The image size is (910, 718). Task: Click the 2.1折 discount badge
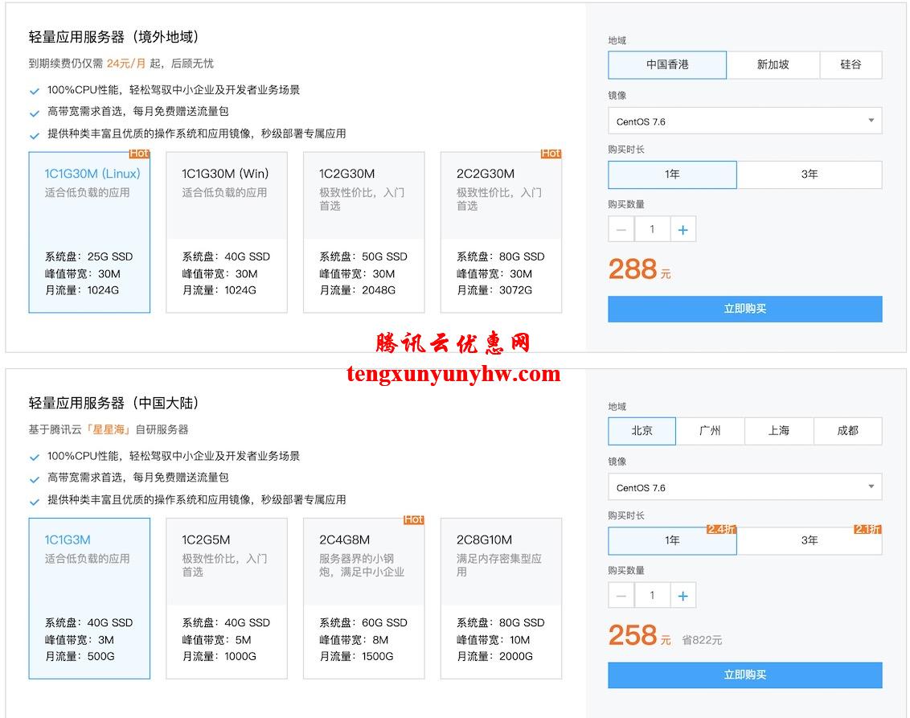tap(867, 529)
